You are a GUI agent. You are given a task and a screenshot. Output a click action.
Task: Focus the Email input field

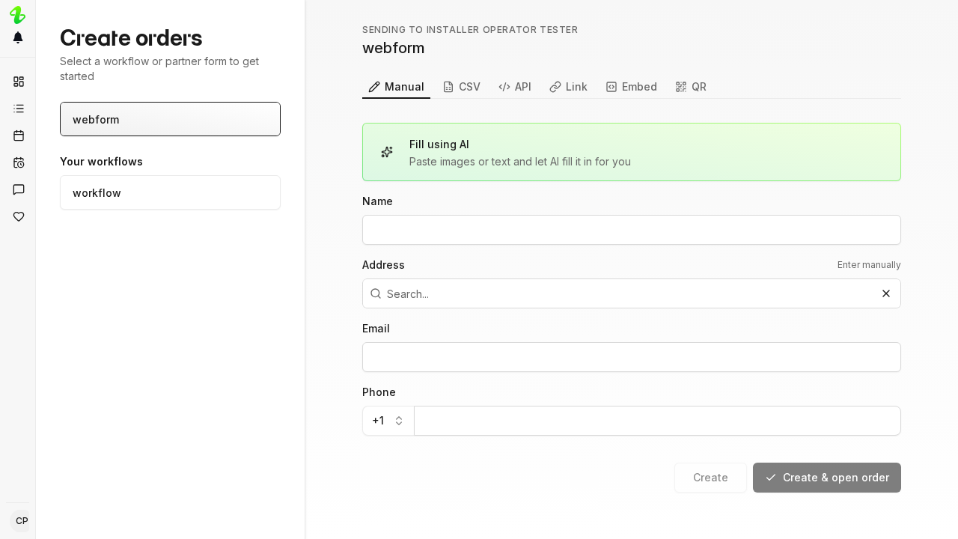(632, 357)
